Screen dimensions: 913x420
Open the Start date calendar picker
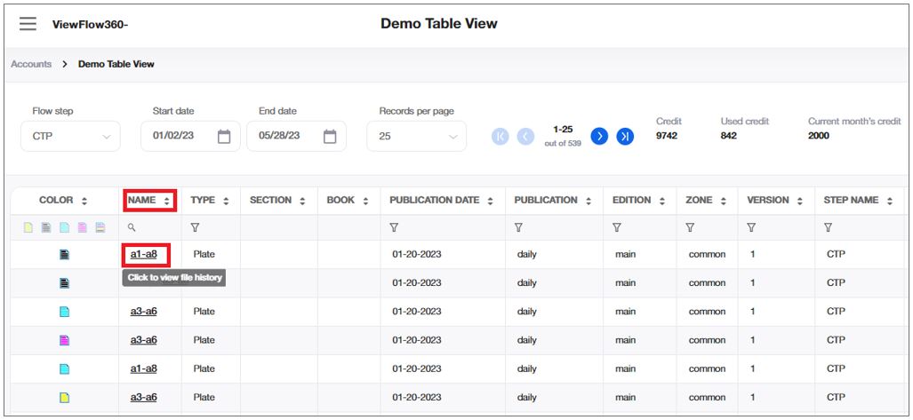click(x=224, y=137)
